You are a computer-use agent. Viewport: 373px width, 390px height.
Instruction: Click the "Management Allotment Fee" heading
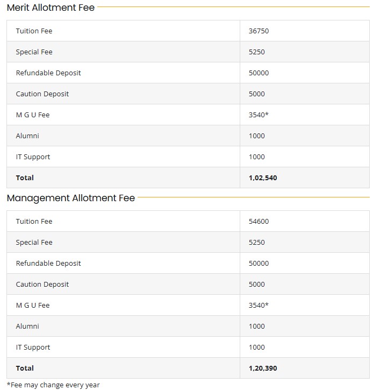[x=70, y=198]
